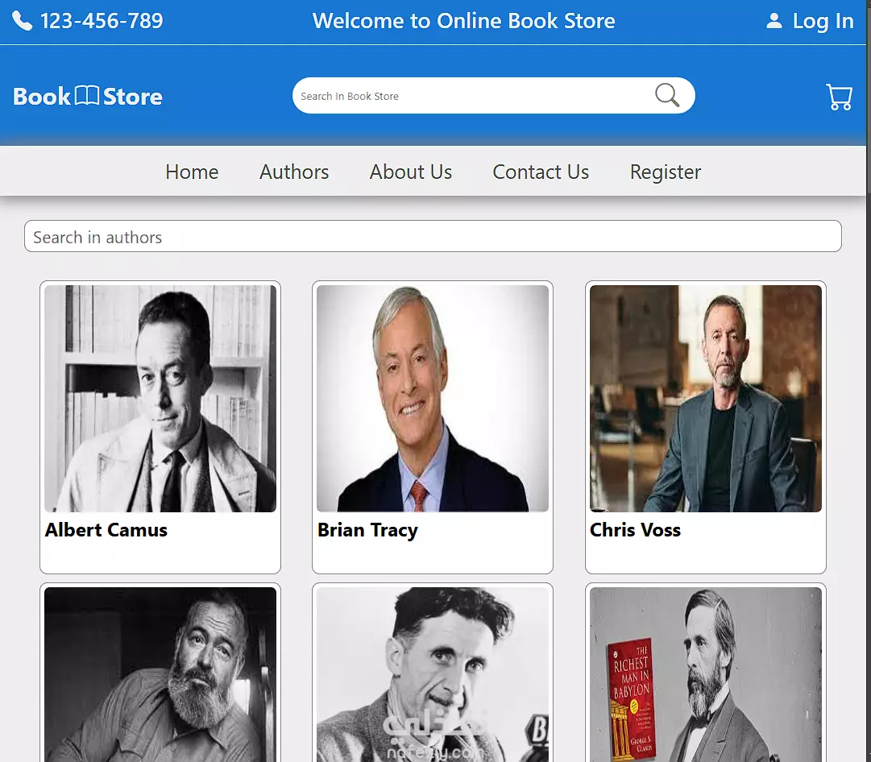Click the phone number 123-456-789
Viewport: 871px width, 762px height.
[x=102, y=21]
